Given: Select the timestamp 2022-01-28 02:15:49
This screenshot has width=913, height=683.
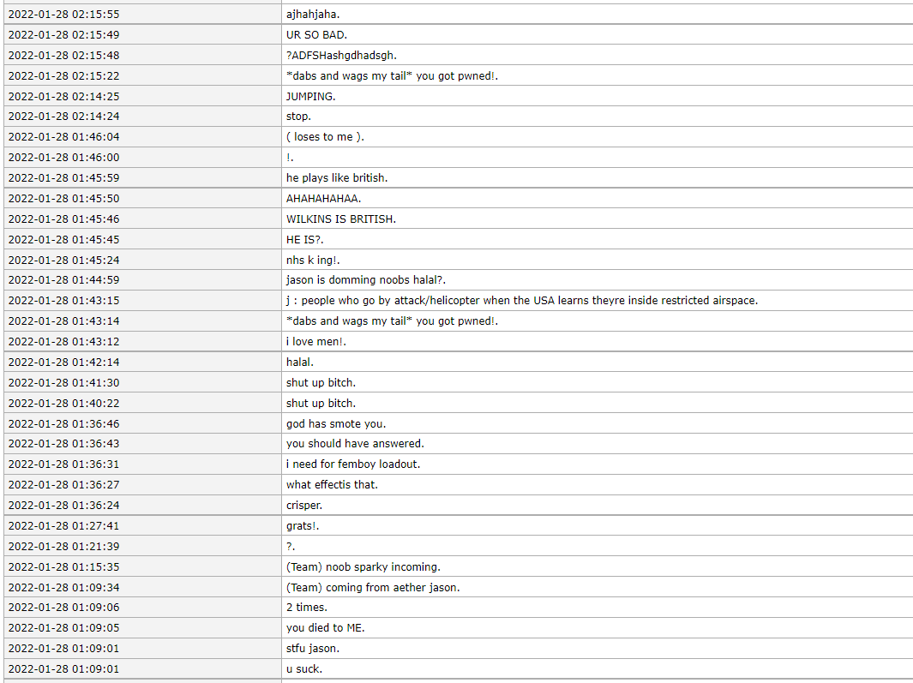Looking at the screenshot, I should click(x=63, y=35).
